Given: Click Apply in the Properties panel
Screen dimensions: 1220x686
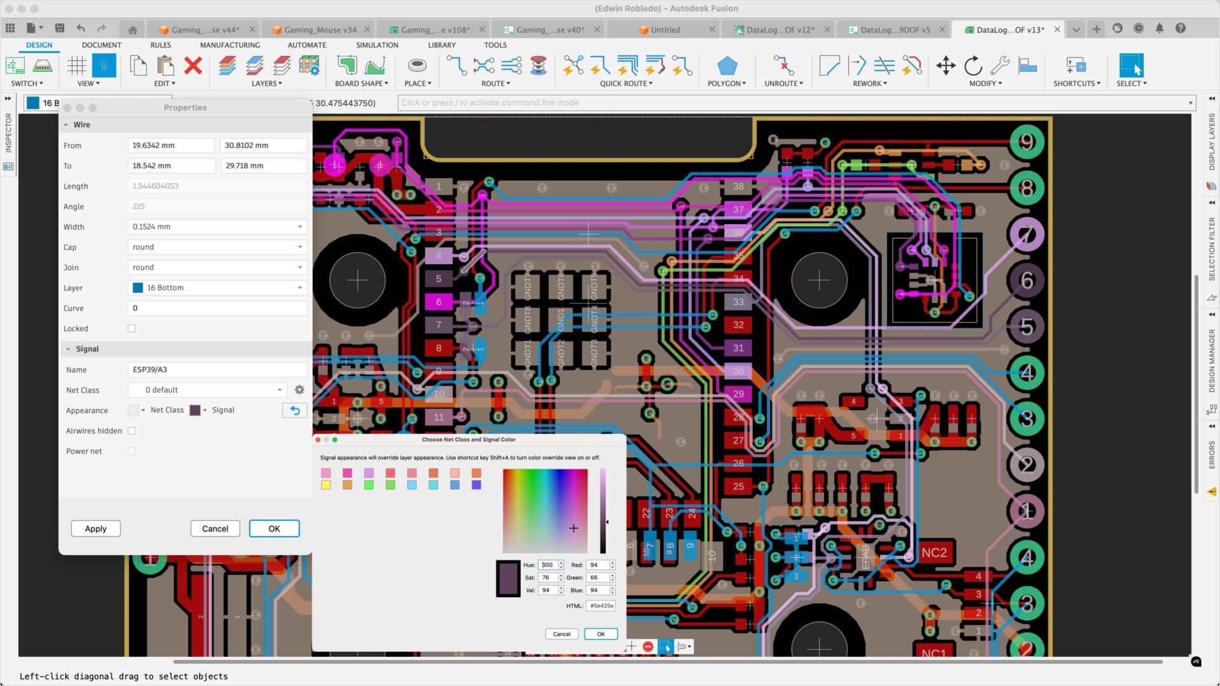Looking at the screenshot, I should [95, 528].
